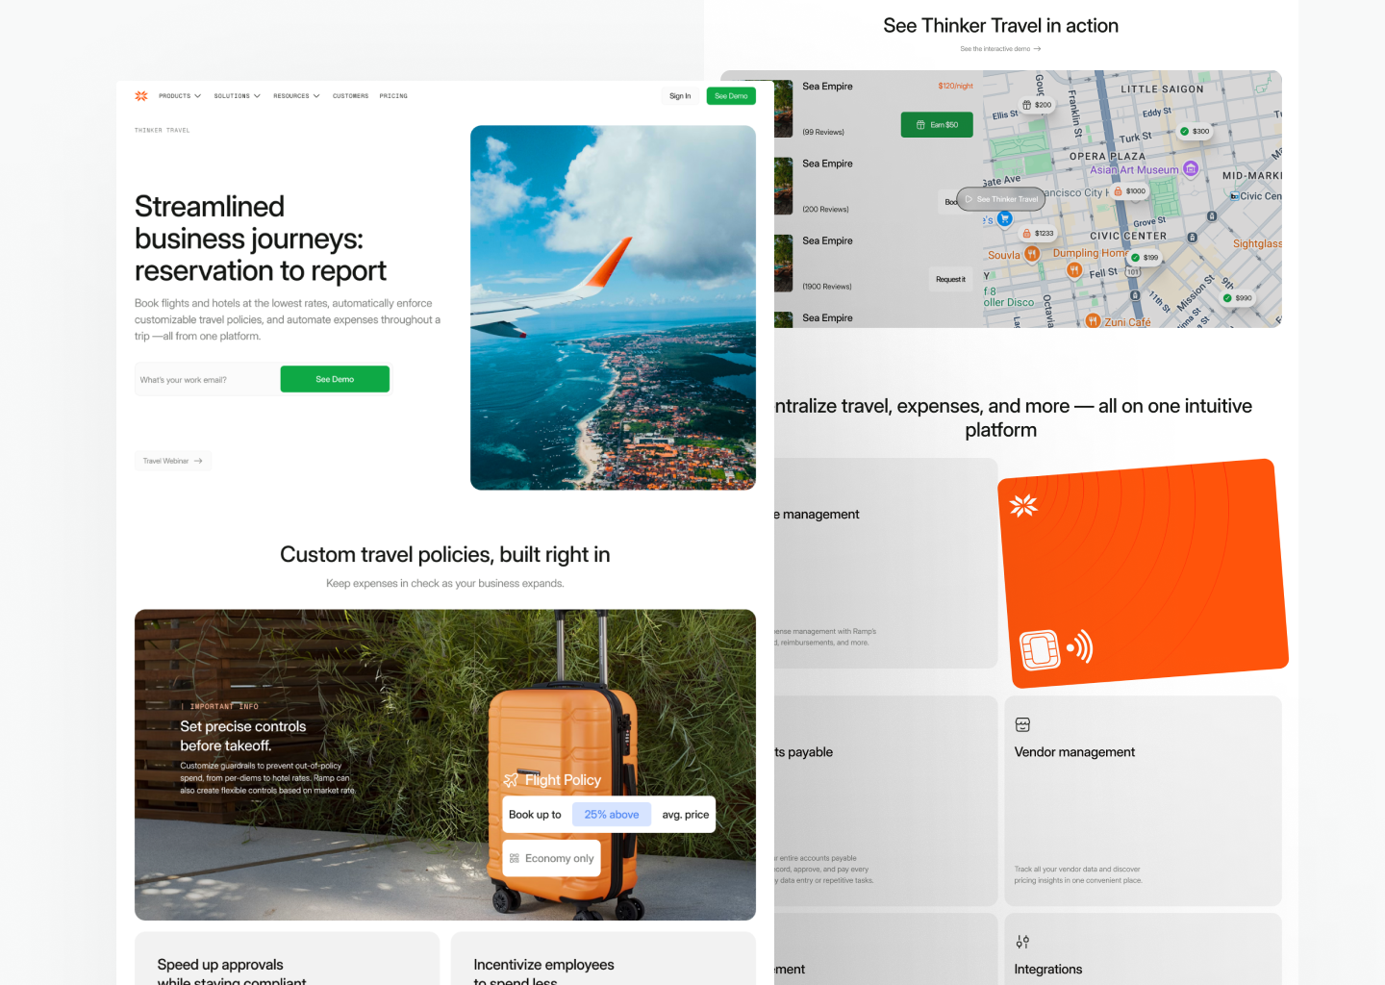Click the Zuni Café restaurant marker
The width and height of the screenshot is (1385, 985).
click(1093, 321)
